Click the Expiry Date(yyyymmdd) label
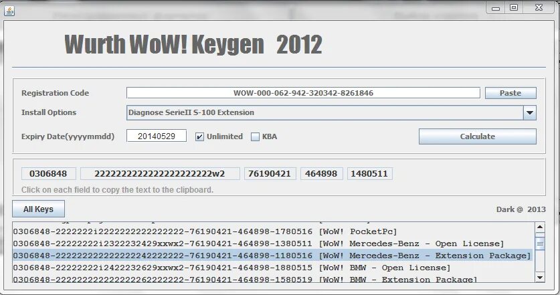 pos(68,136)
